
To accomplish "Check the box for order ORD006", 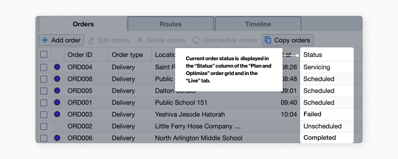I will 44,138.
